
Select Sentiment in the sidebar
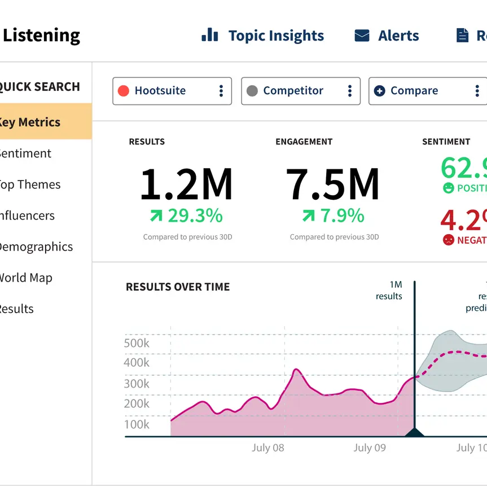pyautogui.click(x=25, y=153)
